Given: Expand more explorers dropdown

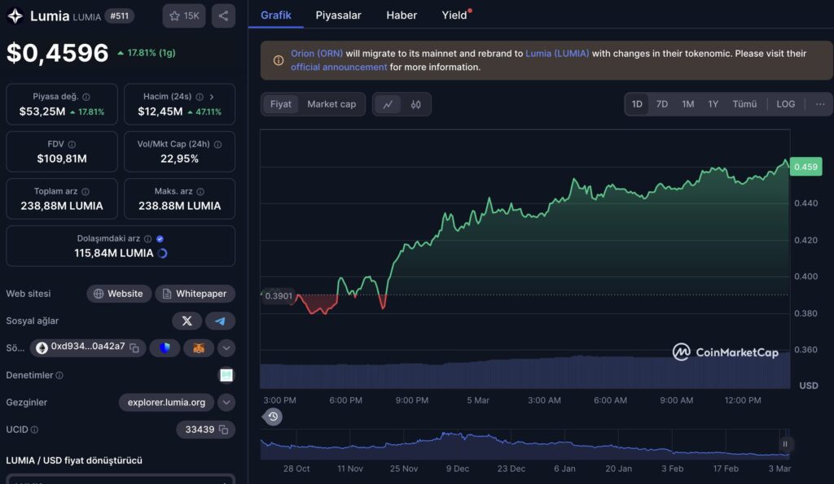Looking at the screenshot, I should (226, 403).
